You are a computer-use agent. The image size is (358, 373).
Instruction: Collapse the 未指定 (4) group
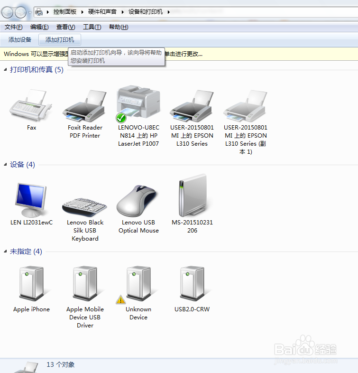6,252
